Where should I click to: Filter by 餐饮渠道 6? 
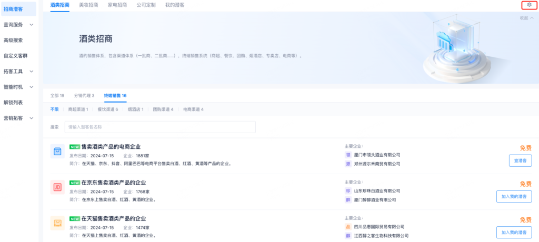point(108,109)
